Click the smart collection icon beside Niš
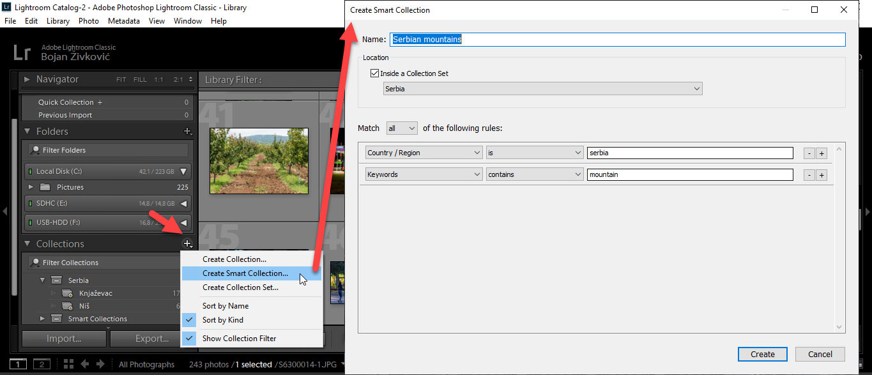 coord(66,306)
